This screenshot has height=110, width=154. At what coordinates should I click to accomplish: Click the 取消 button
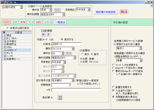click(x=31, y=22)
